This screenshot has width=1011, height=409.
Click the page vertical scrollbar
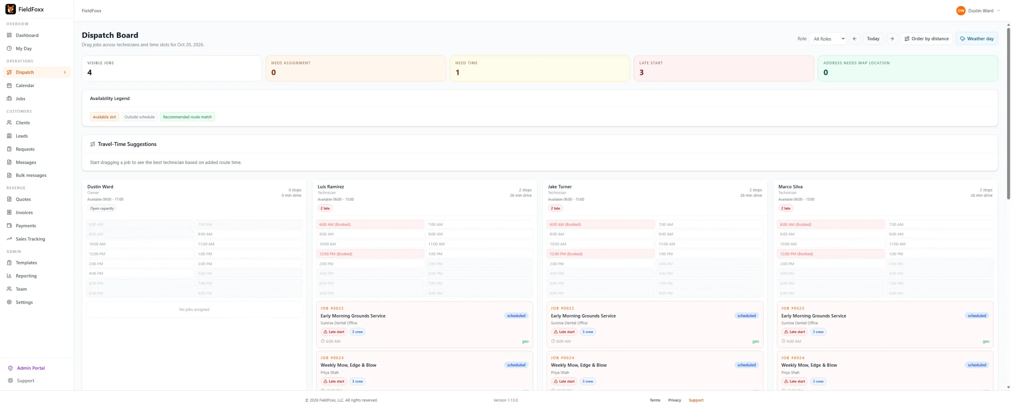(1008, 114)
